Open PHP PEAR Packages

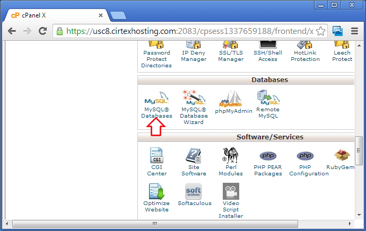[267, 156]
